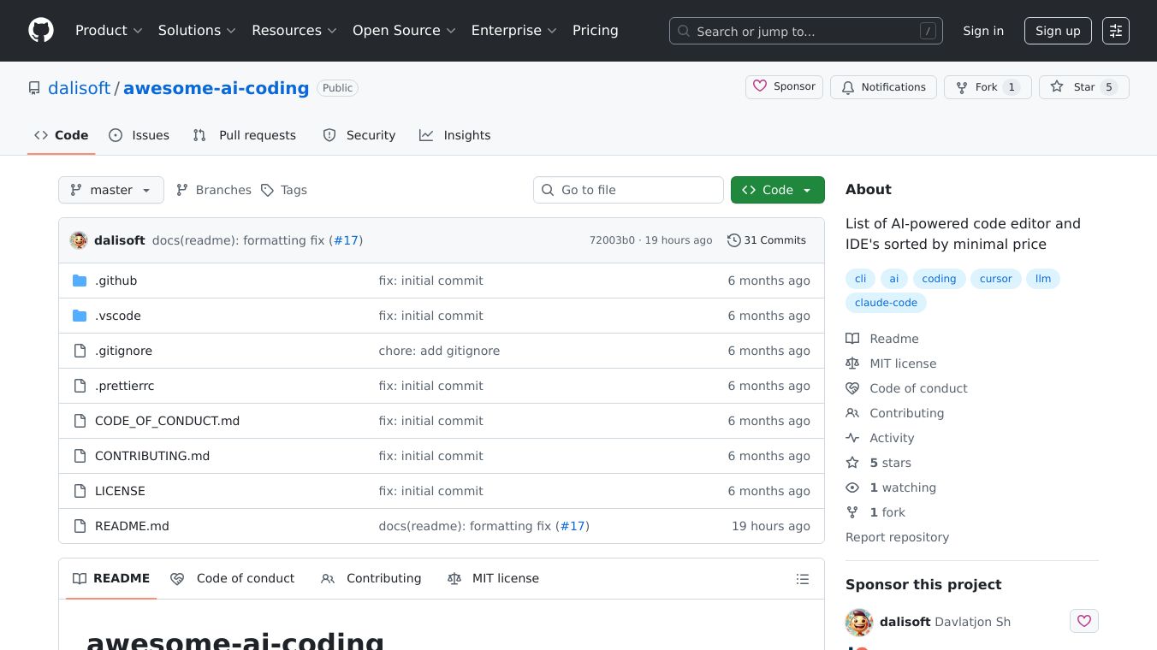Click the Tags icon
Image resolution: width=1157 pixels, height=650 pixels.
click(x=268, y=190)
